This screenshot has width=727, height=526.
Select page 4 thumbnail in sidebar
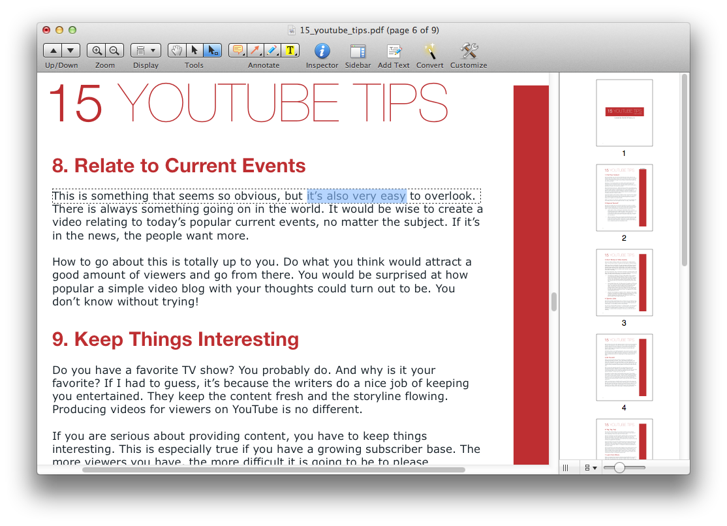(x=624, y=367)
